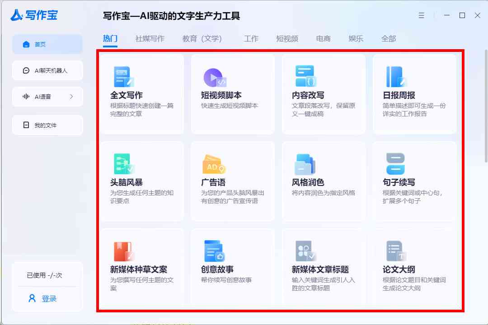The width and height of the screenshot is (488, 325).
Task: Click the 短视频脚本 title text
Action: [221, 95]
